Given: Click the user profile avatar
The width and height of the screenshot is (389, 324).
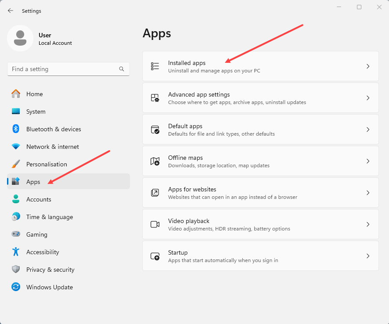Looking at the screenshot, I should [x=20, y=38].
